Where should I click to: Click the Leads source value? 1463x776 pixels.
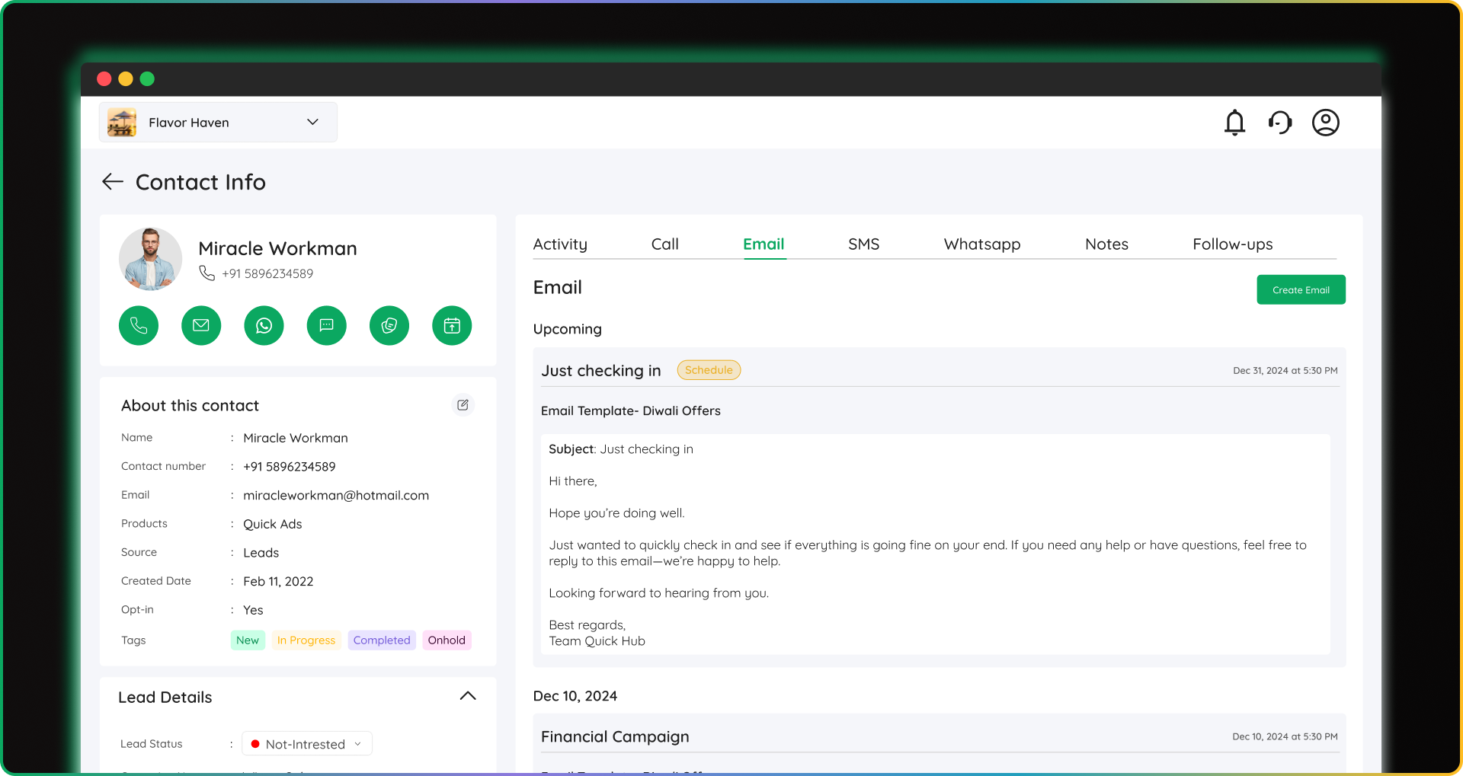pyautogui.click(x=261, y=553)
